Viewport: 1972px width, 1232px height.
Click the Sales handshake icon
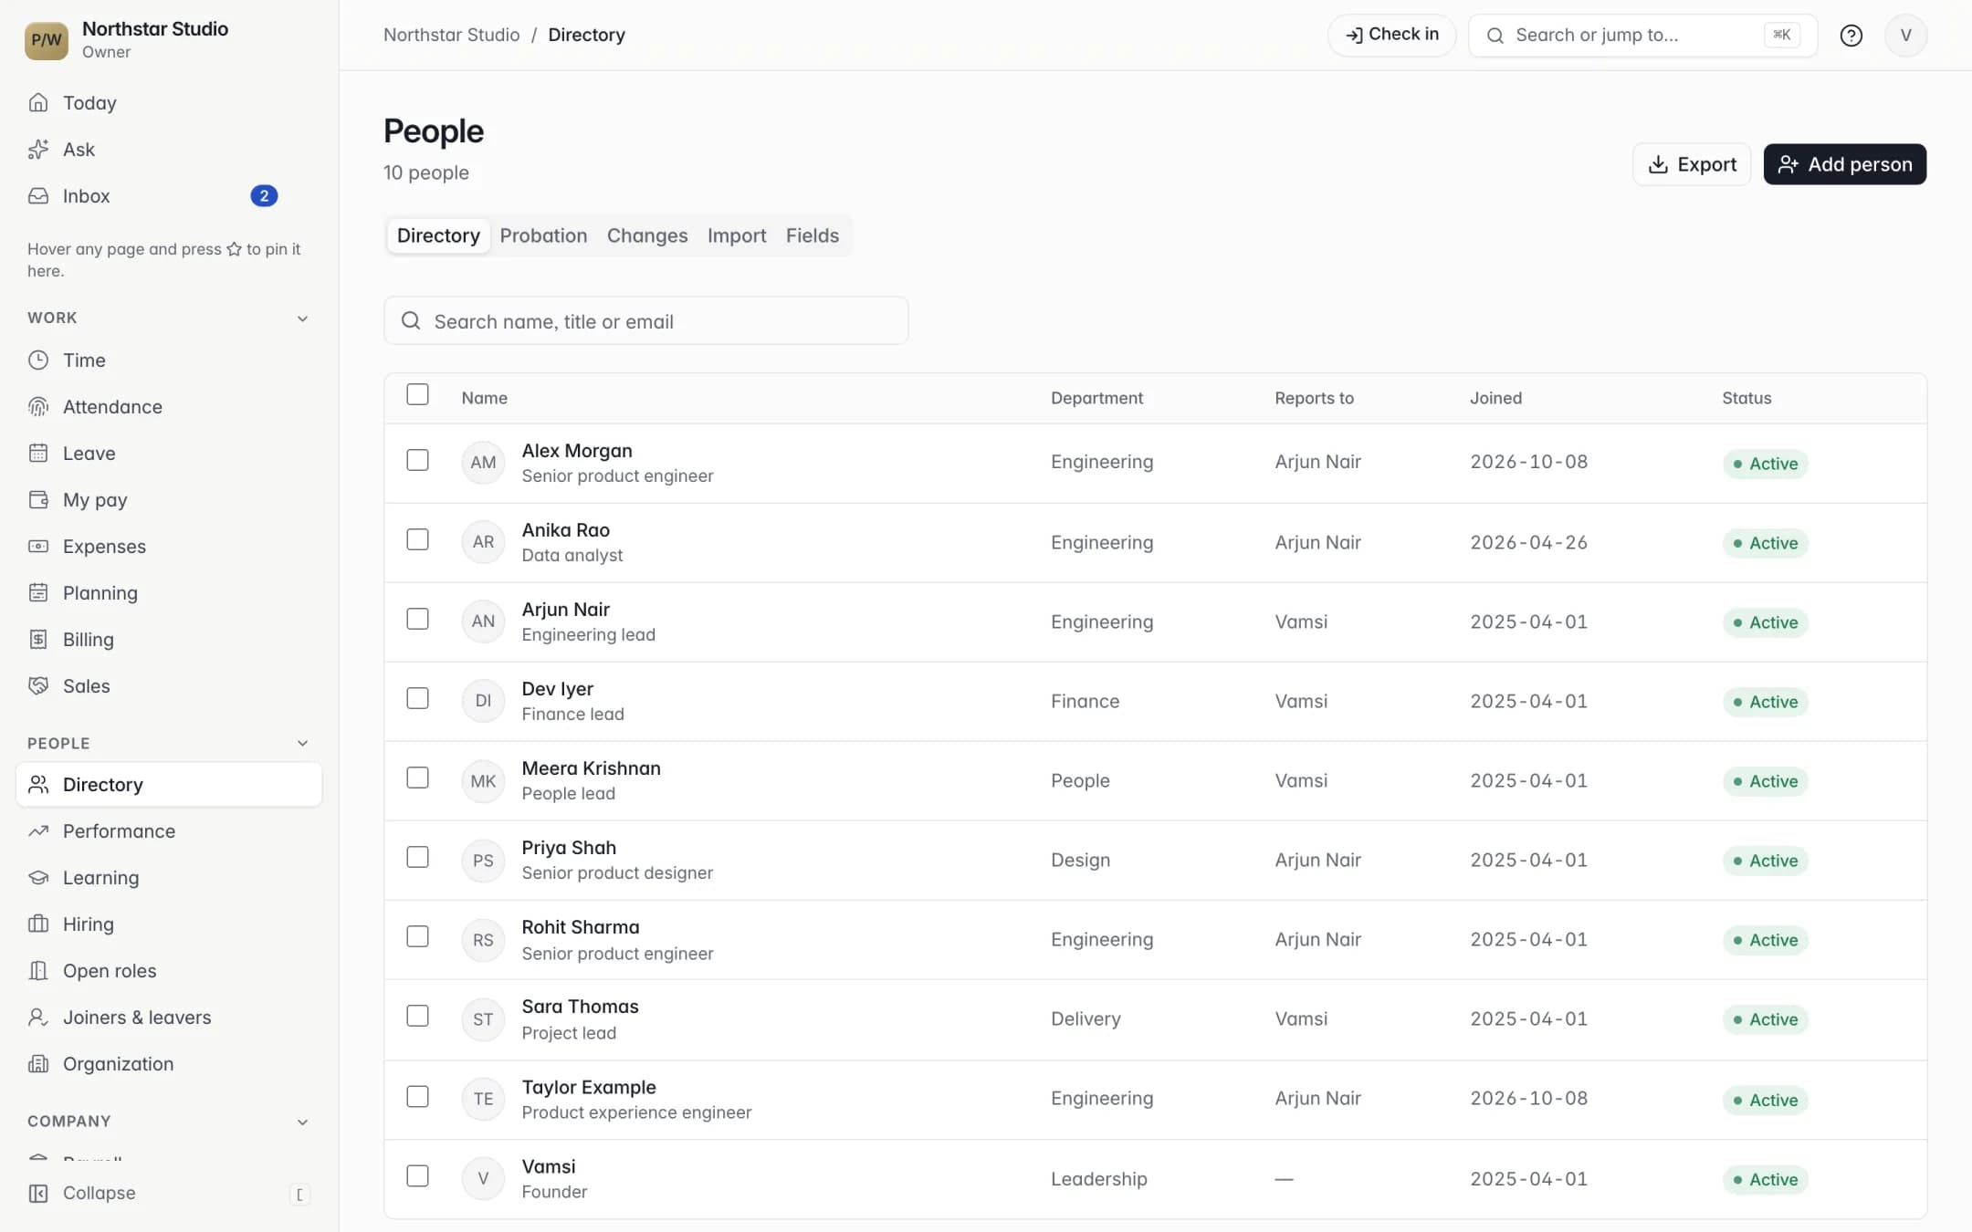38,685
